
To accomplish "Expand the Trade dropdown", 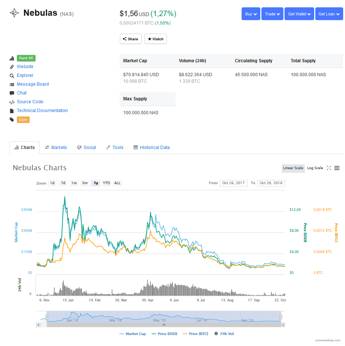I will (272, 14).
